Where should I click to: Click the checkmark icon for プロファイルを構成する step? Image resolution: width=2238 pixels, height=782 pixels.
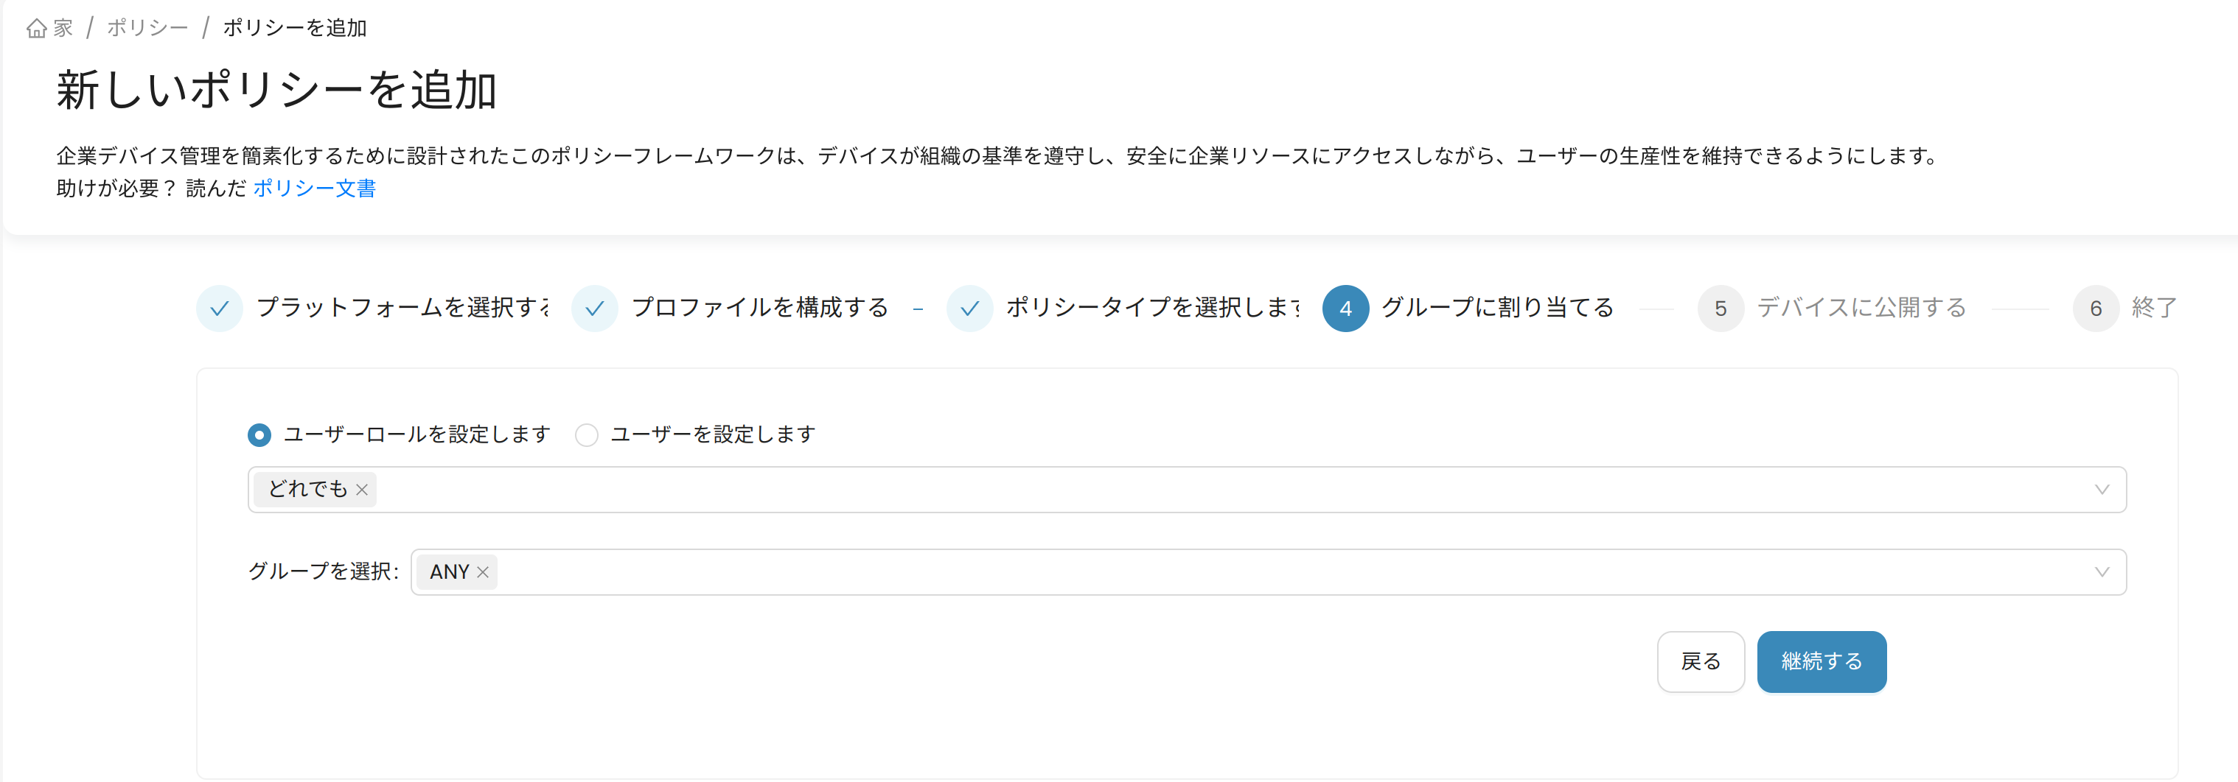(595, 308)
